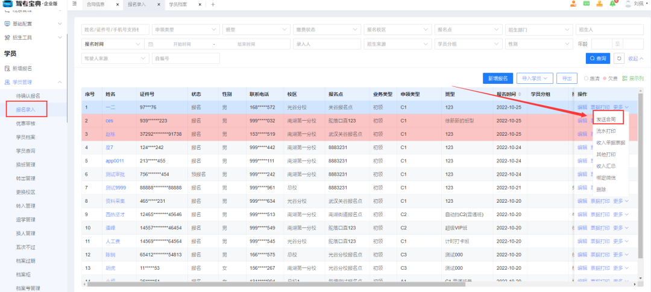Click the 新增报名 sidebar form icon
Screen dimensions: 651x292
7,68
